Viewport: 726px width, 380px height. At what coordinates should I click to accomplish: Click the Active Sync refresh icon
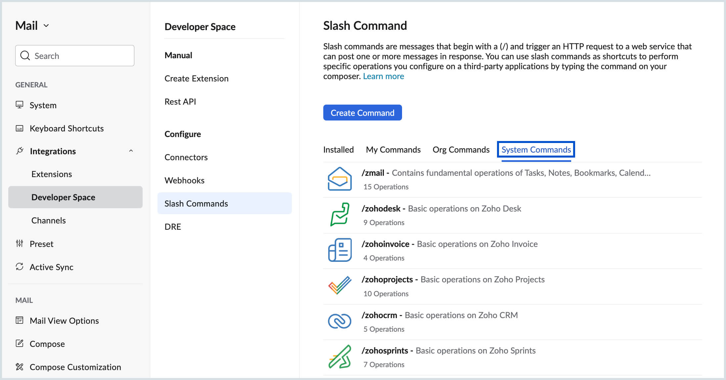20,267
